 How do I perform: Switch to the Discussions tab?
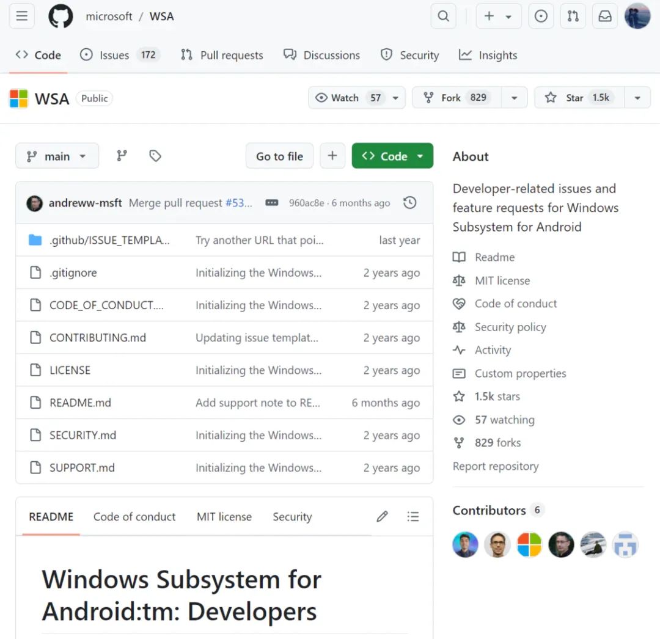(321, 55)
